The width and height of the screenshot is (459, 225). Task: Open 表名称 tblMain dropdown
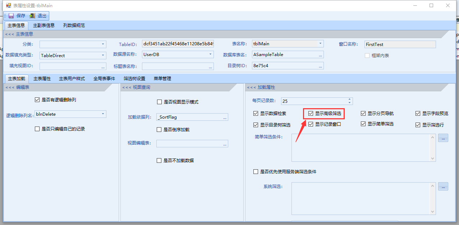(x=320, y=44)
